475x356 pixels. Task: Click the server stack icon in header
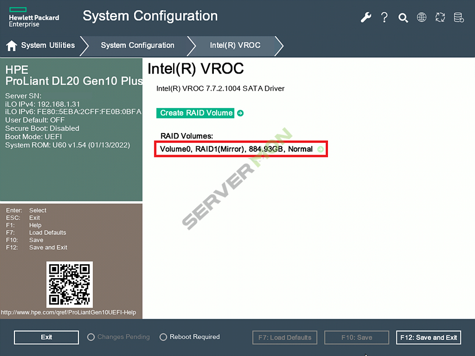[x=459, y=17]
